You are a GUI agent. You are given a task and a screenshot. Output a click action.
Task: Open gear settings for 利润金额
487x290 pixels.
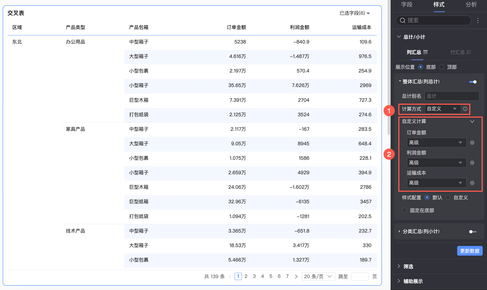pos(472,163)
